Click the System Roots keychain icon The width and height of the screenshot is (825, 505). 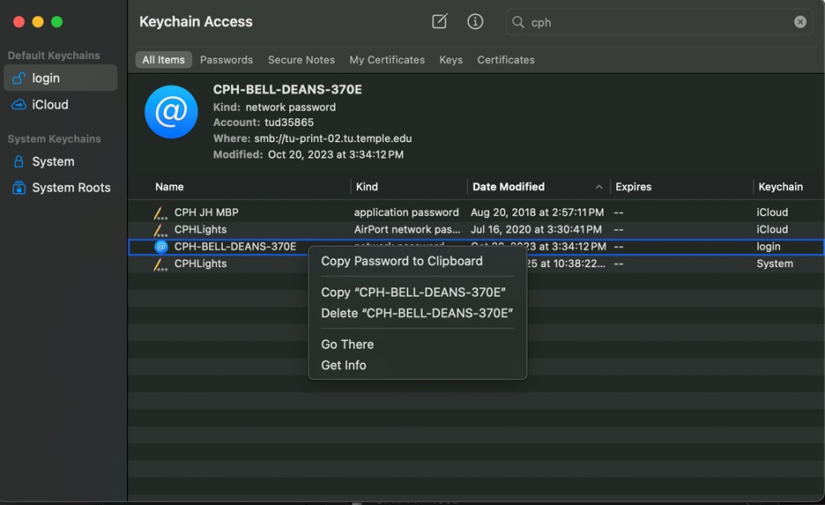click(19, 188)
